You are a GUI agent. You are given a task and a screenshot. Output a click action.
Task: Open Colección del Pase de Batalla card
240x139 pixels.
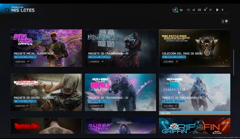point(195,48)
